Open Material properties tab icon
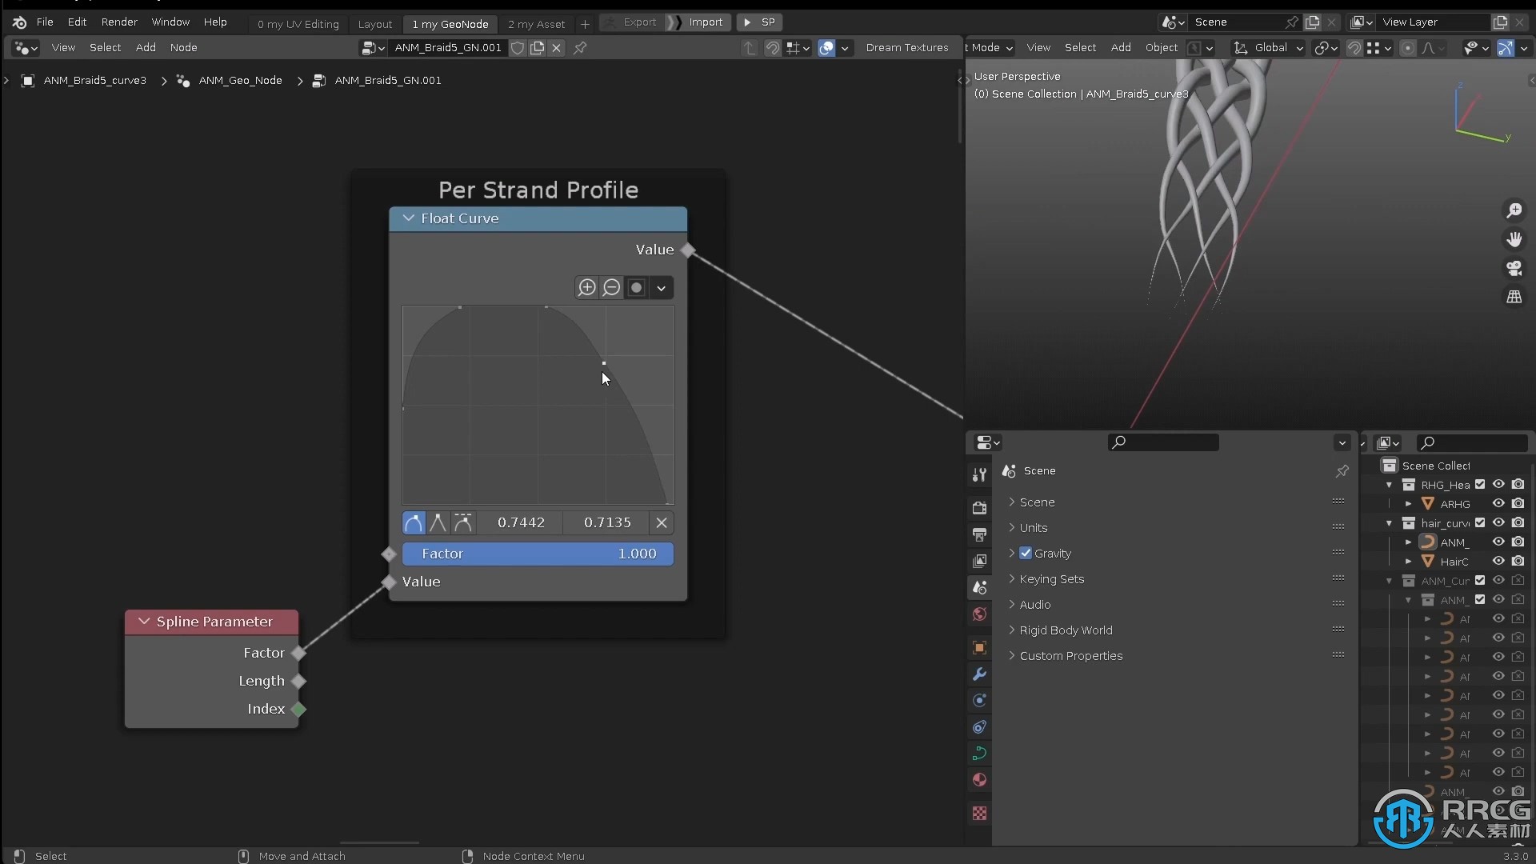 pos(979,780)
